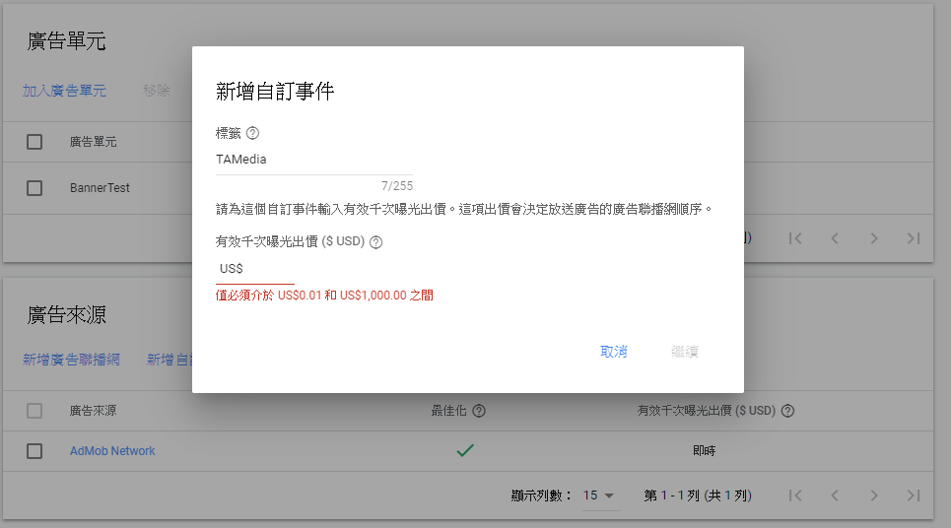
Task: Click 取消 to cancel the dialog
Action: (x=614, y=352)
